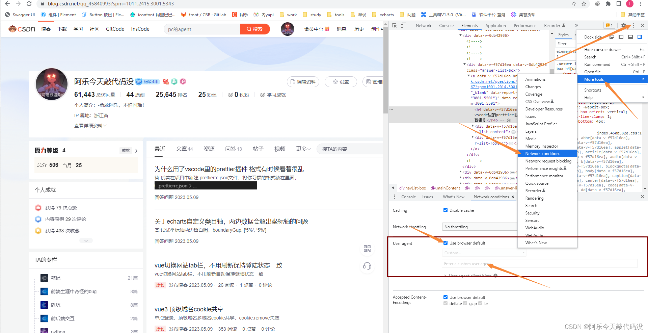Toggle the Disable cache checkbox
This screenshot has width=648, height=333.
coord(446,210)
